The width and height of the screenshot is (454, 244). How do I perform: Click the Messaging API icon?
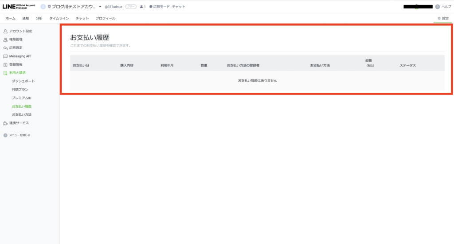click(5, 56)
